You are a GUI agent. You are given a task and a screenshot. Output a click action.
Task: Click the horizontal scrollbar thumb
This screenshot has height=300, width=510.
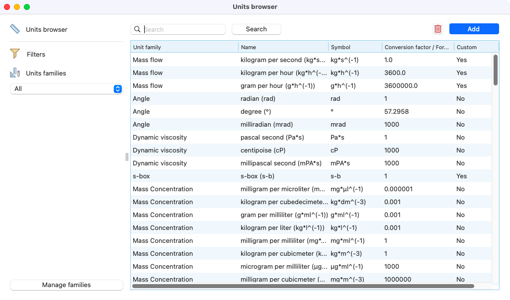pyautogui.click(x=303, y=286)
